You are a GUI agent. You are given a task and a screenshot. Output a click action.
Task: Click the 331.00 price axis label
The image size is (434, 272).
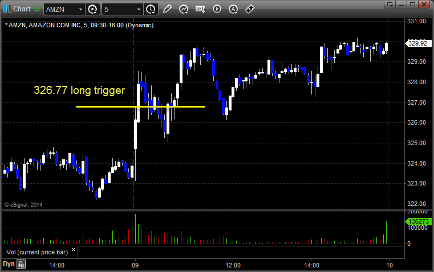pyautogui.click(x=416, y=21)
